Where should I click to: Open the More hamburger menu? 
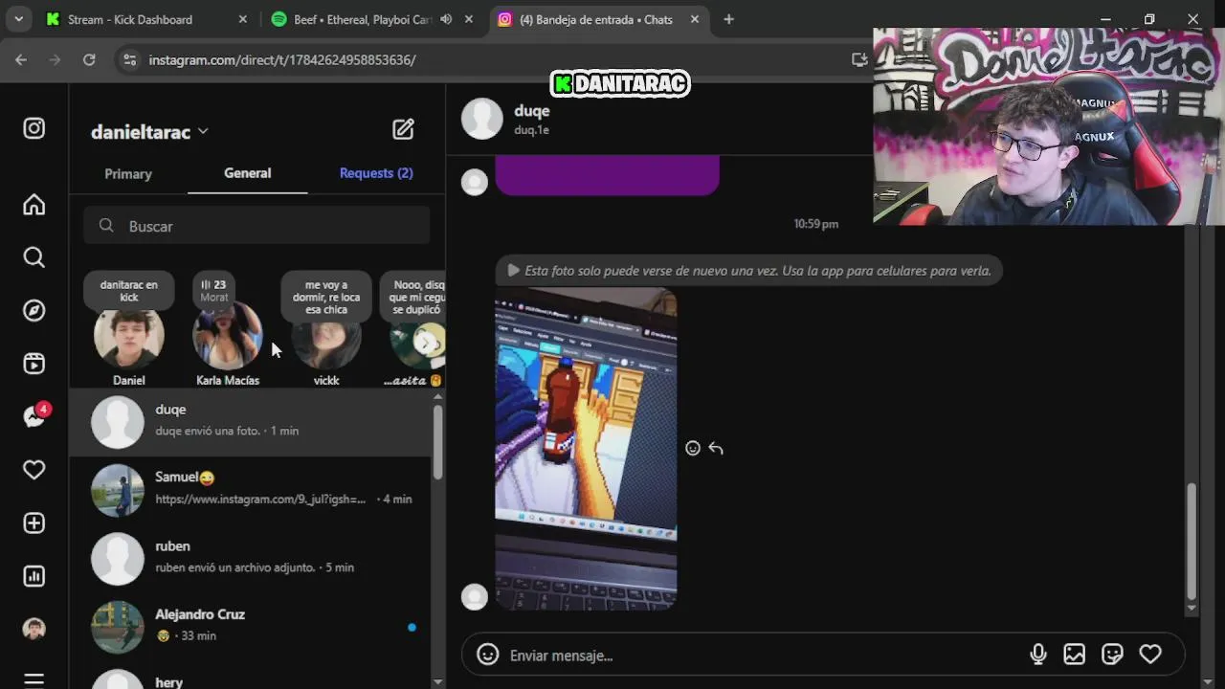pos(34,680)
